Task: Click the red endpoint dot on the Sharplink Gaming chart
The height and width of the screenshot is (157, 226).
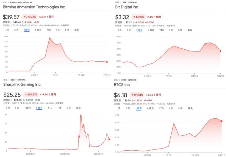Action: pos(109,139)
